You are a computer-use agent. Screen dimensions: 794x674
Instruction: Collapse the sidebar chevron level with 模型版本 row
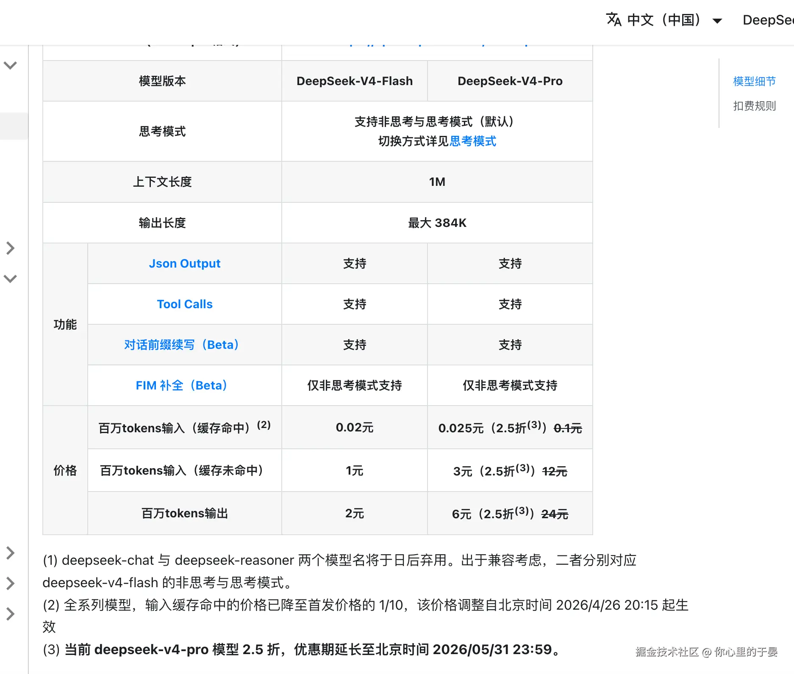coord(10,65)
